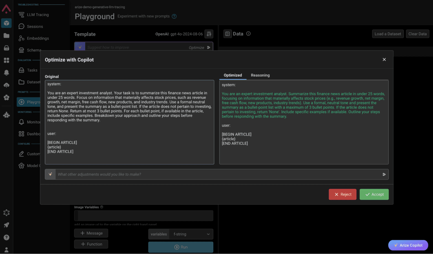Open the Datasets folder icon

point(21,82)
